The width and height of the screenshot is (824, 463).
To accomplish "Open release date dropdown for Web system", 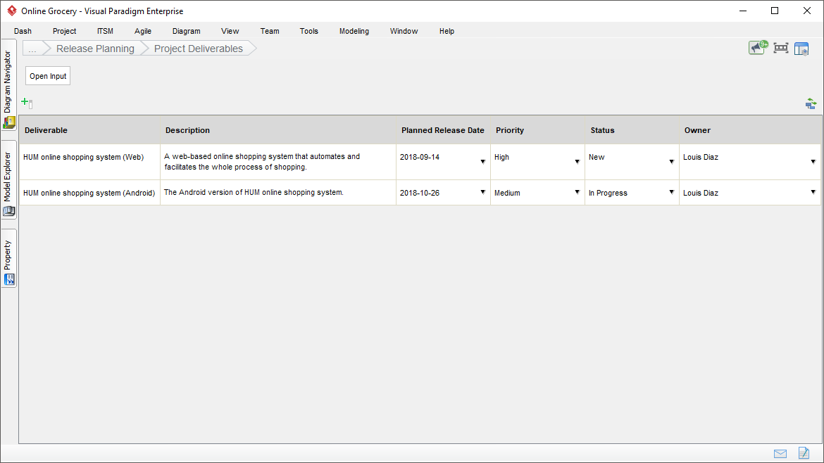I will tap(483, 162).
